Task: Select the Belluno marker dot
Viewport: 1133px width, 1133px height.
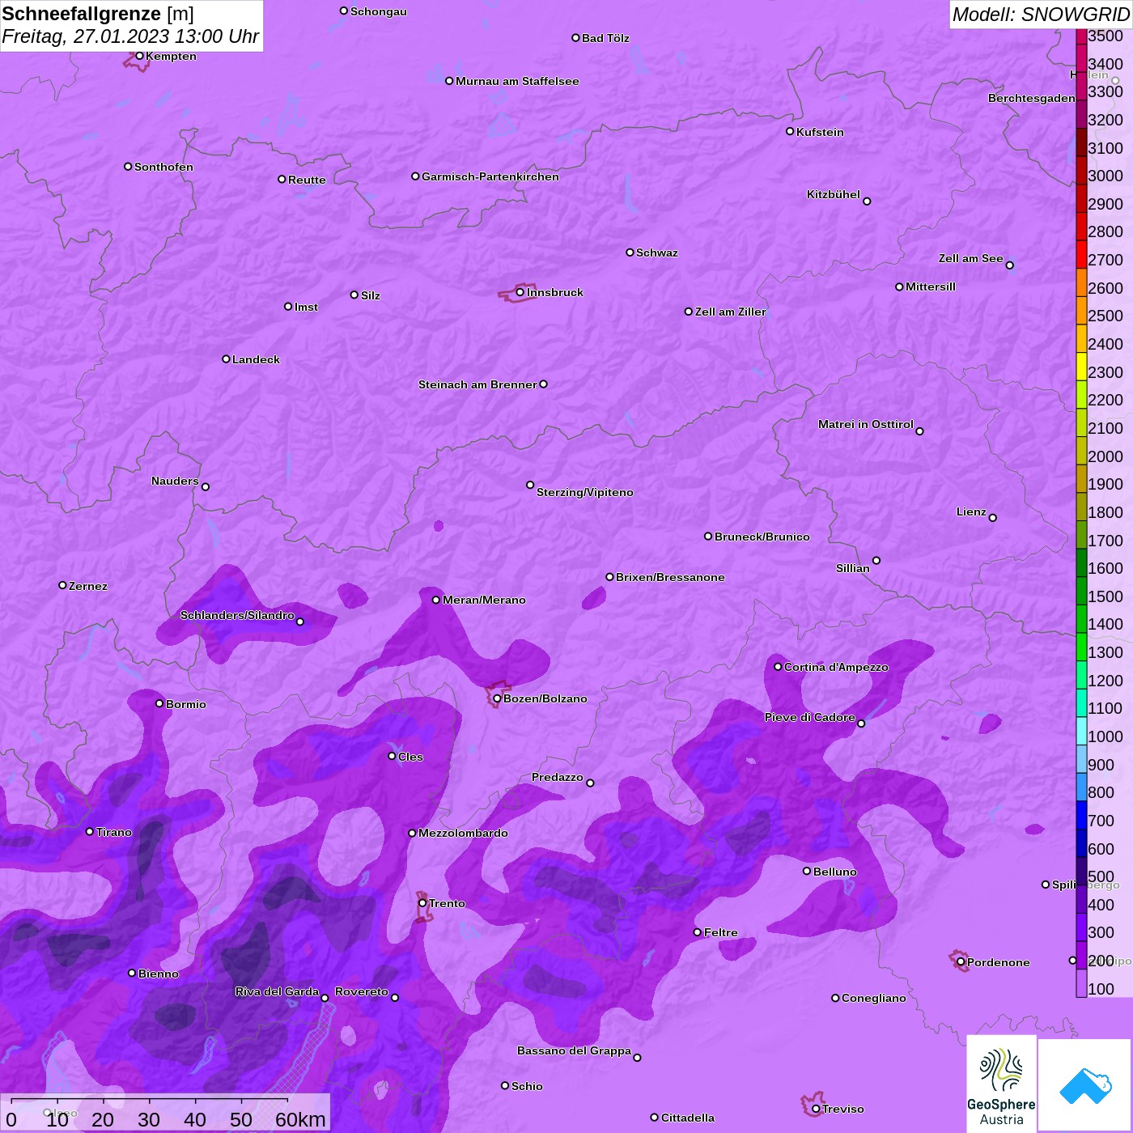Action: [x=807, y=871]
